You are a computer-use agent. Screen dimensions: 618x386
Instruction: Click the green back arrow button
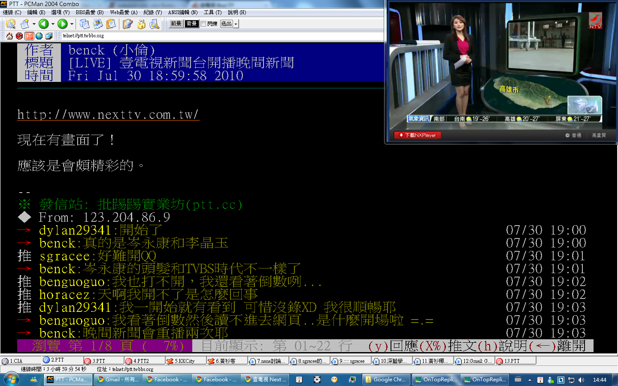(x=43, y=24)
